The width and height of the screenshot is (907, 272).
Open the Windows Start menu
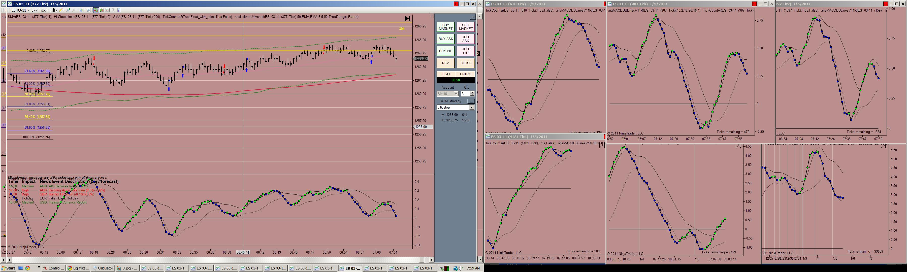pyautogui.click(x=9, y=268)
